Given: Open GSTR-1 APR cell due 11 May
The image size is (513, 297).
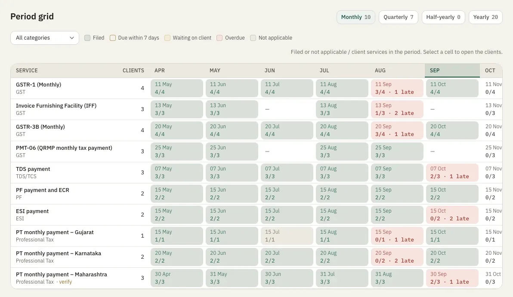Looking at the screenshot, I should [177, 88].
